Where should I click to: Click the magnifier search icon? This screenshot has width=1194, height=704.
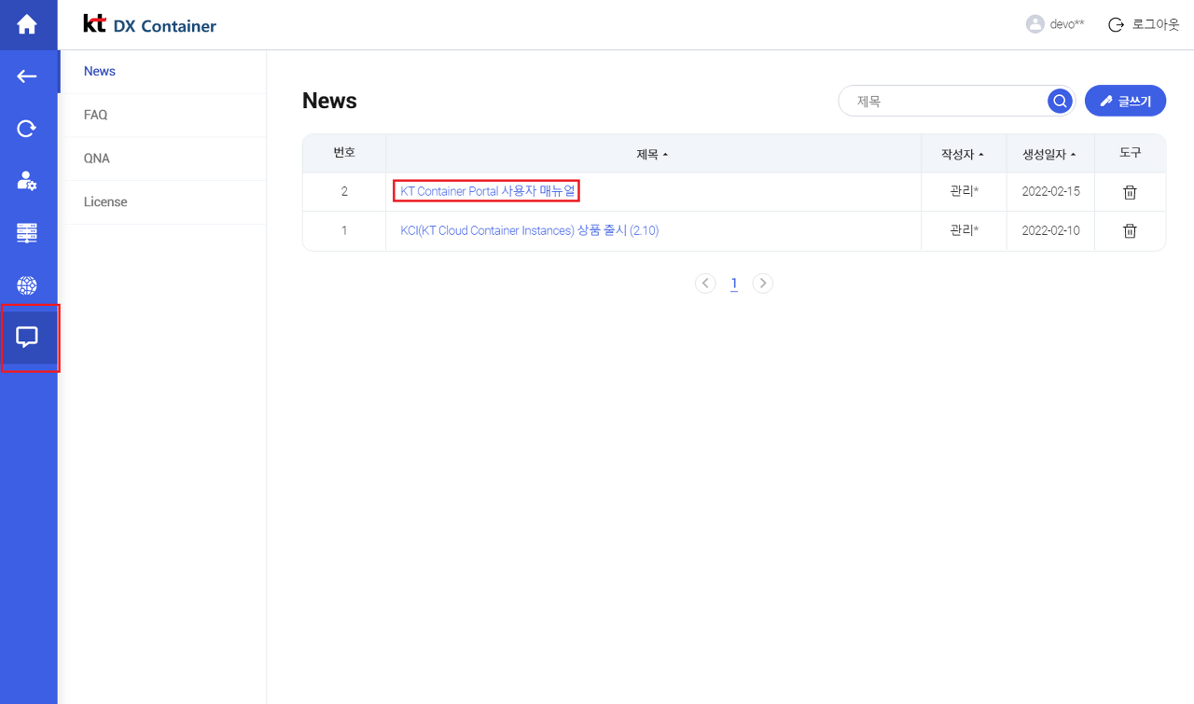(1059, 101)
